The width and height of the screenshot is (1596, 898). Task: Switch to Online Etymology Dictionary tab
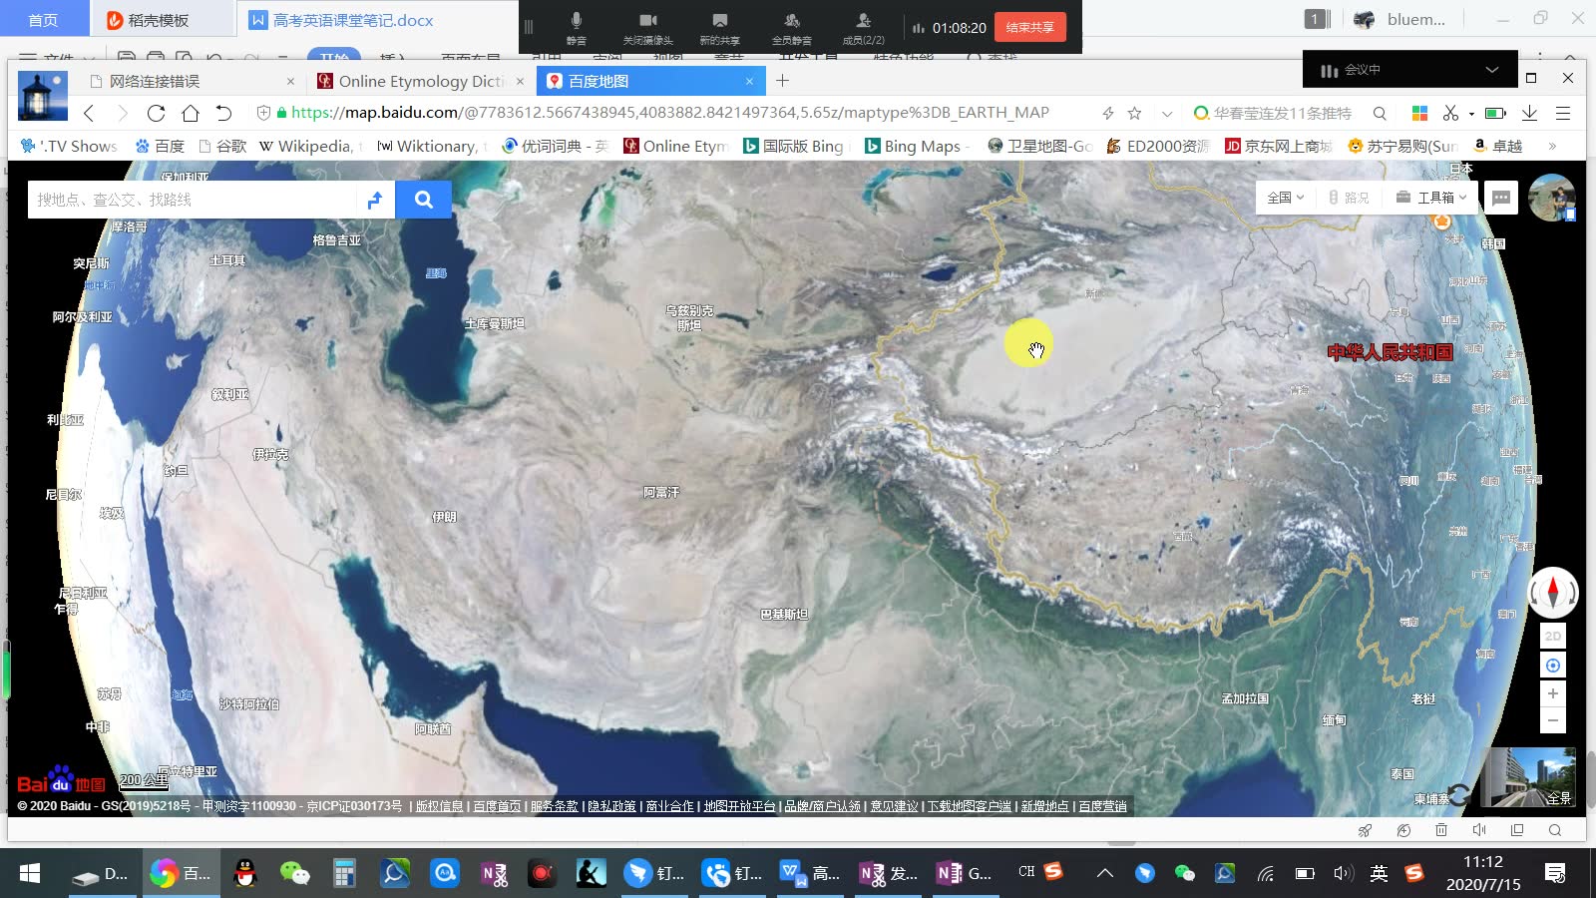point(420,81)
